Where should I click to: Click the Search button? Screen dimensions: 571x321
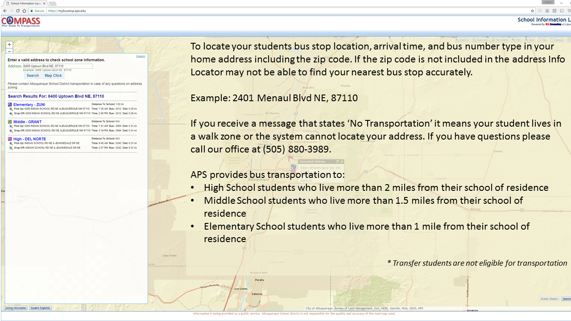click(x=33, y=76)
